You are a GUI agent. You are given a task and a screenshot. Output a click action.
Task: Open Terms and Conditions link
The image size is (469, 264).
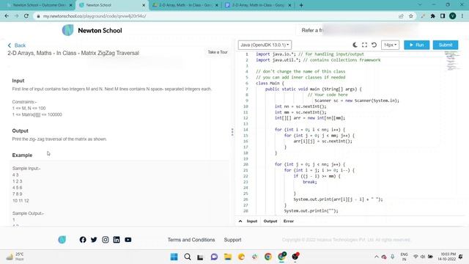191,240
